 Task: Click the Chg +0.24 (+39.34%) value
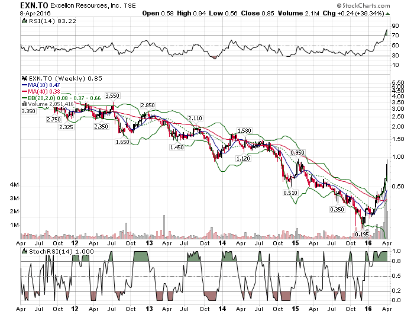[x=353, y=13]
